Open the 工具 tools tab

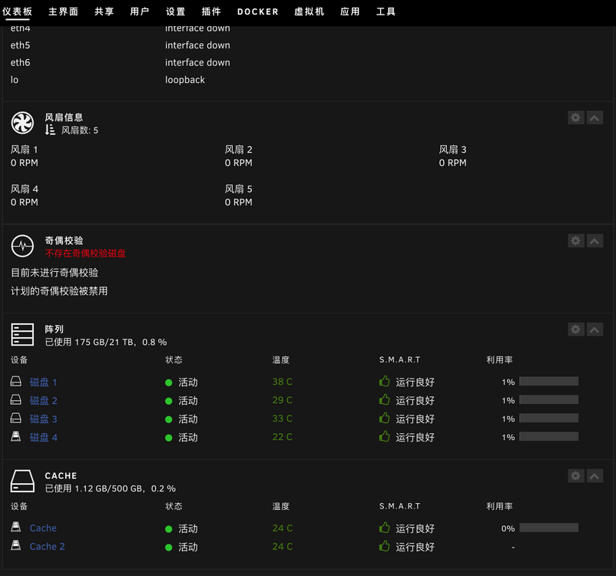pos(386,12)
